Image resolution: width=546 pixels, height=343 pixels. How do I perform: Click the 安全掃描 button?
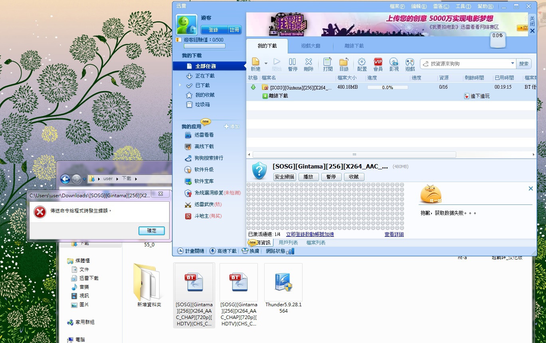(285, 176)
